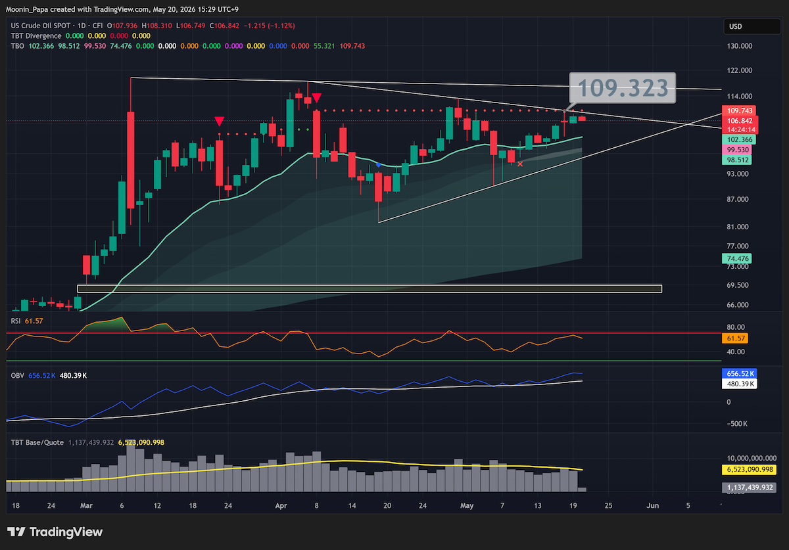Viewport: 789px width, 550px height.
Task: Click the blue 656.52K OBV axis tag
Action: tap(740, 373)
